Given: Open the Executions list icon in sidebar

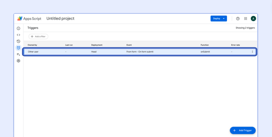Looking at the screenshot, I should coord(19,54).
